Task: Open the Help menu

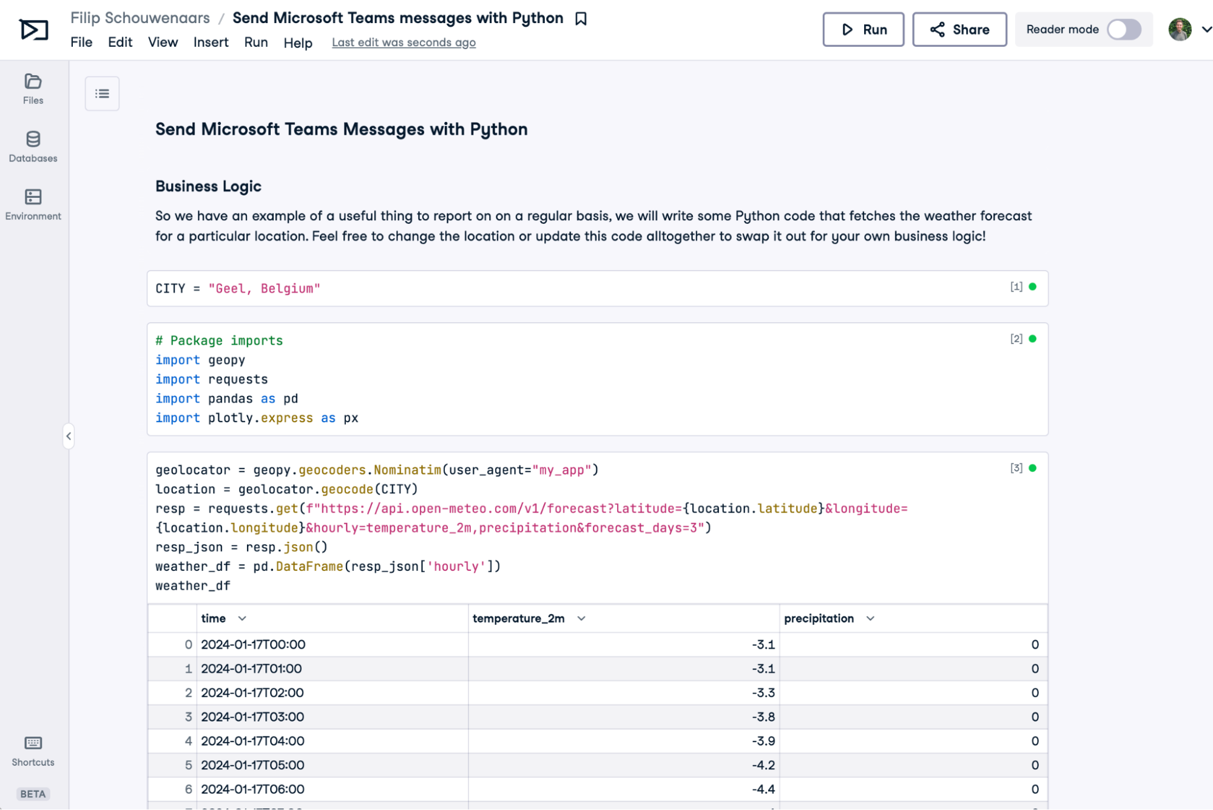Action: [298, 42]
